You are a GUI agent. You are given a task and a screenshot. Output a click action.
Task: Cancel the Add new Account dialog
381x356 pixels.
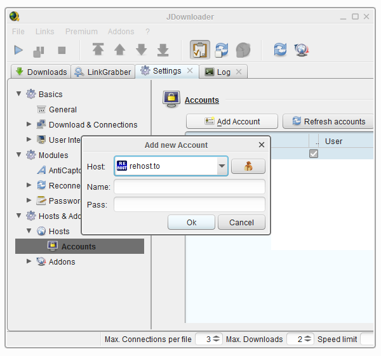(241, 222)
